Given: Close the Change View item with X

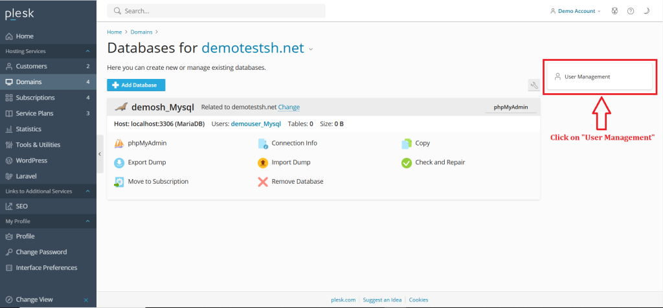Looking at the screenshot, I should tap(86, 300).
